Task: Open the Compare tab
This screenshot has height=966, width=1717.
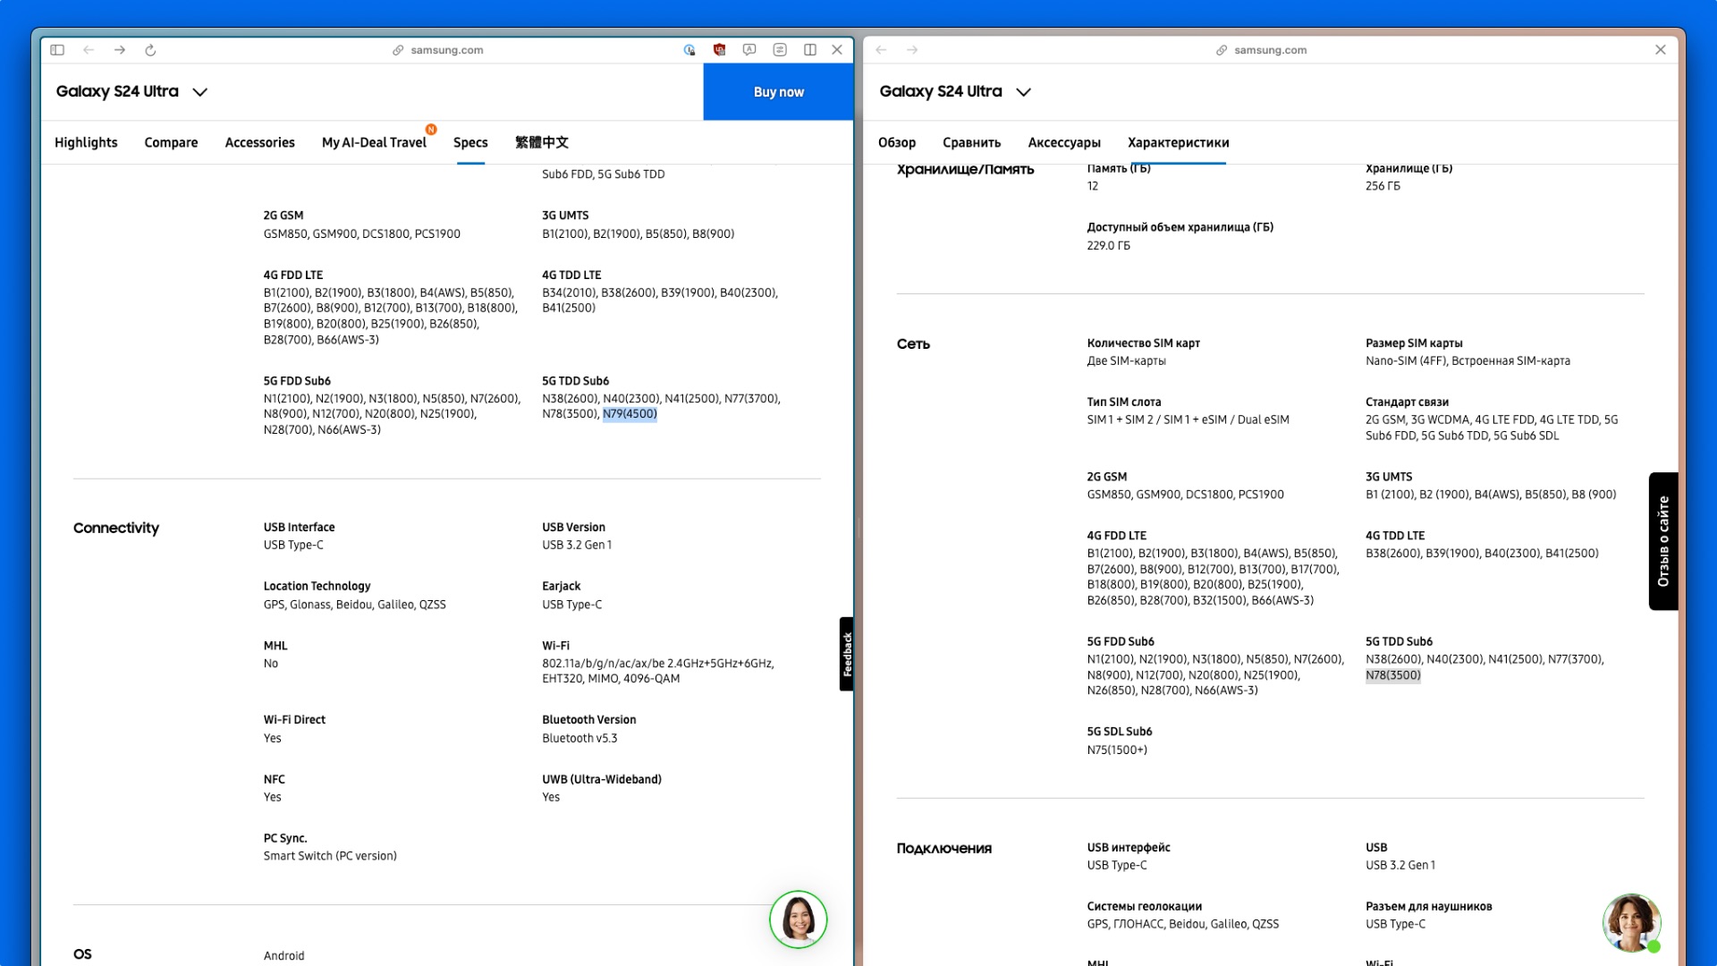Action: [x=171, y=142]
